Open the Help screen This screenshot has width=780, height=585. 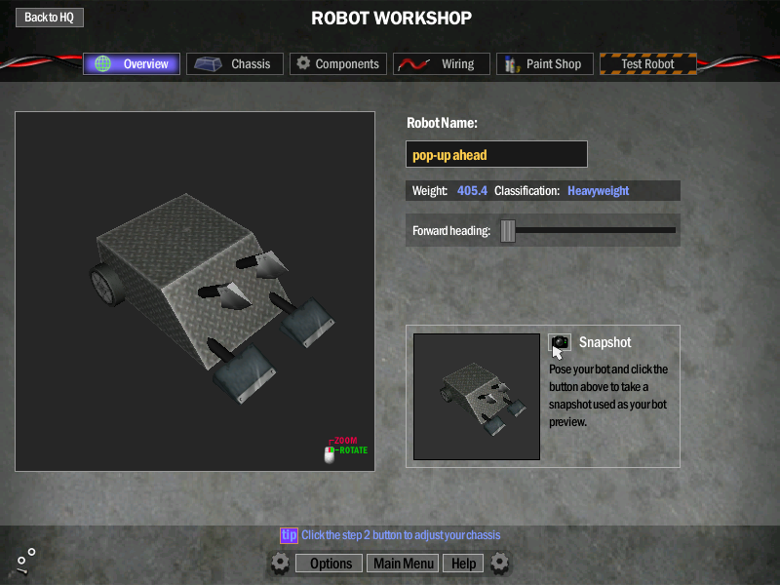463,564
